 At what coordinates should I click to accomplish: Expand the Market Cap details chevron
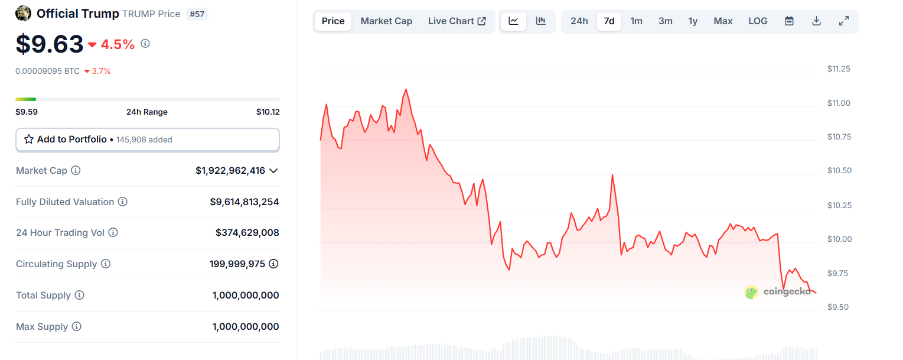(273, 171)
